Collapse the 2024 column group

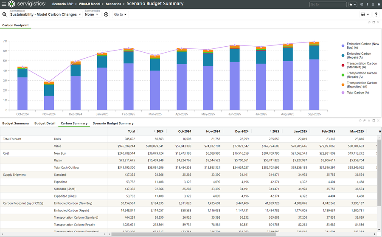tap(154, 131)
